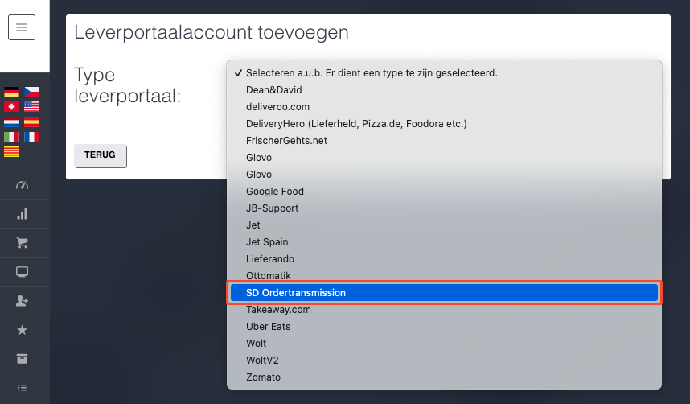Select the Czech flag language
The image size is (690, 404).
[x=31, y=92]
